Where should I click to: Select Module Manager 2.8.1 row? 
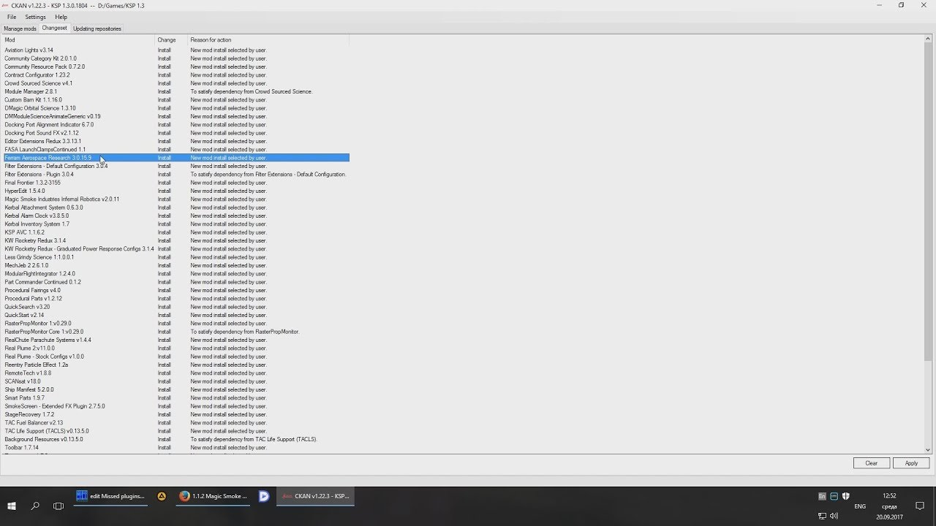pos(175,91)
